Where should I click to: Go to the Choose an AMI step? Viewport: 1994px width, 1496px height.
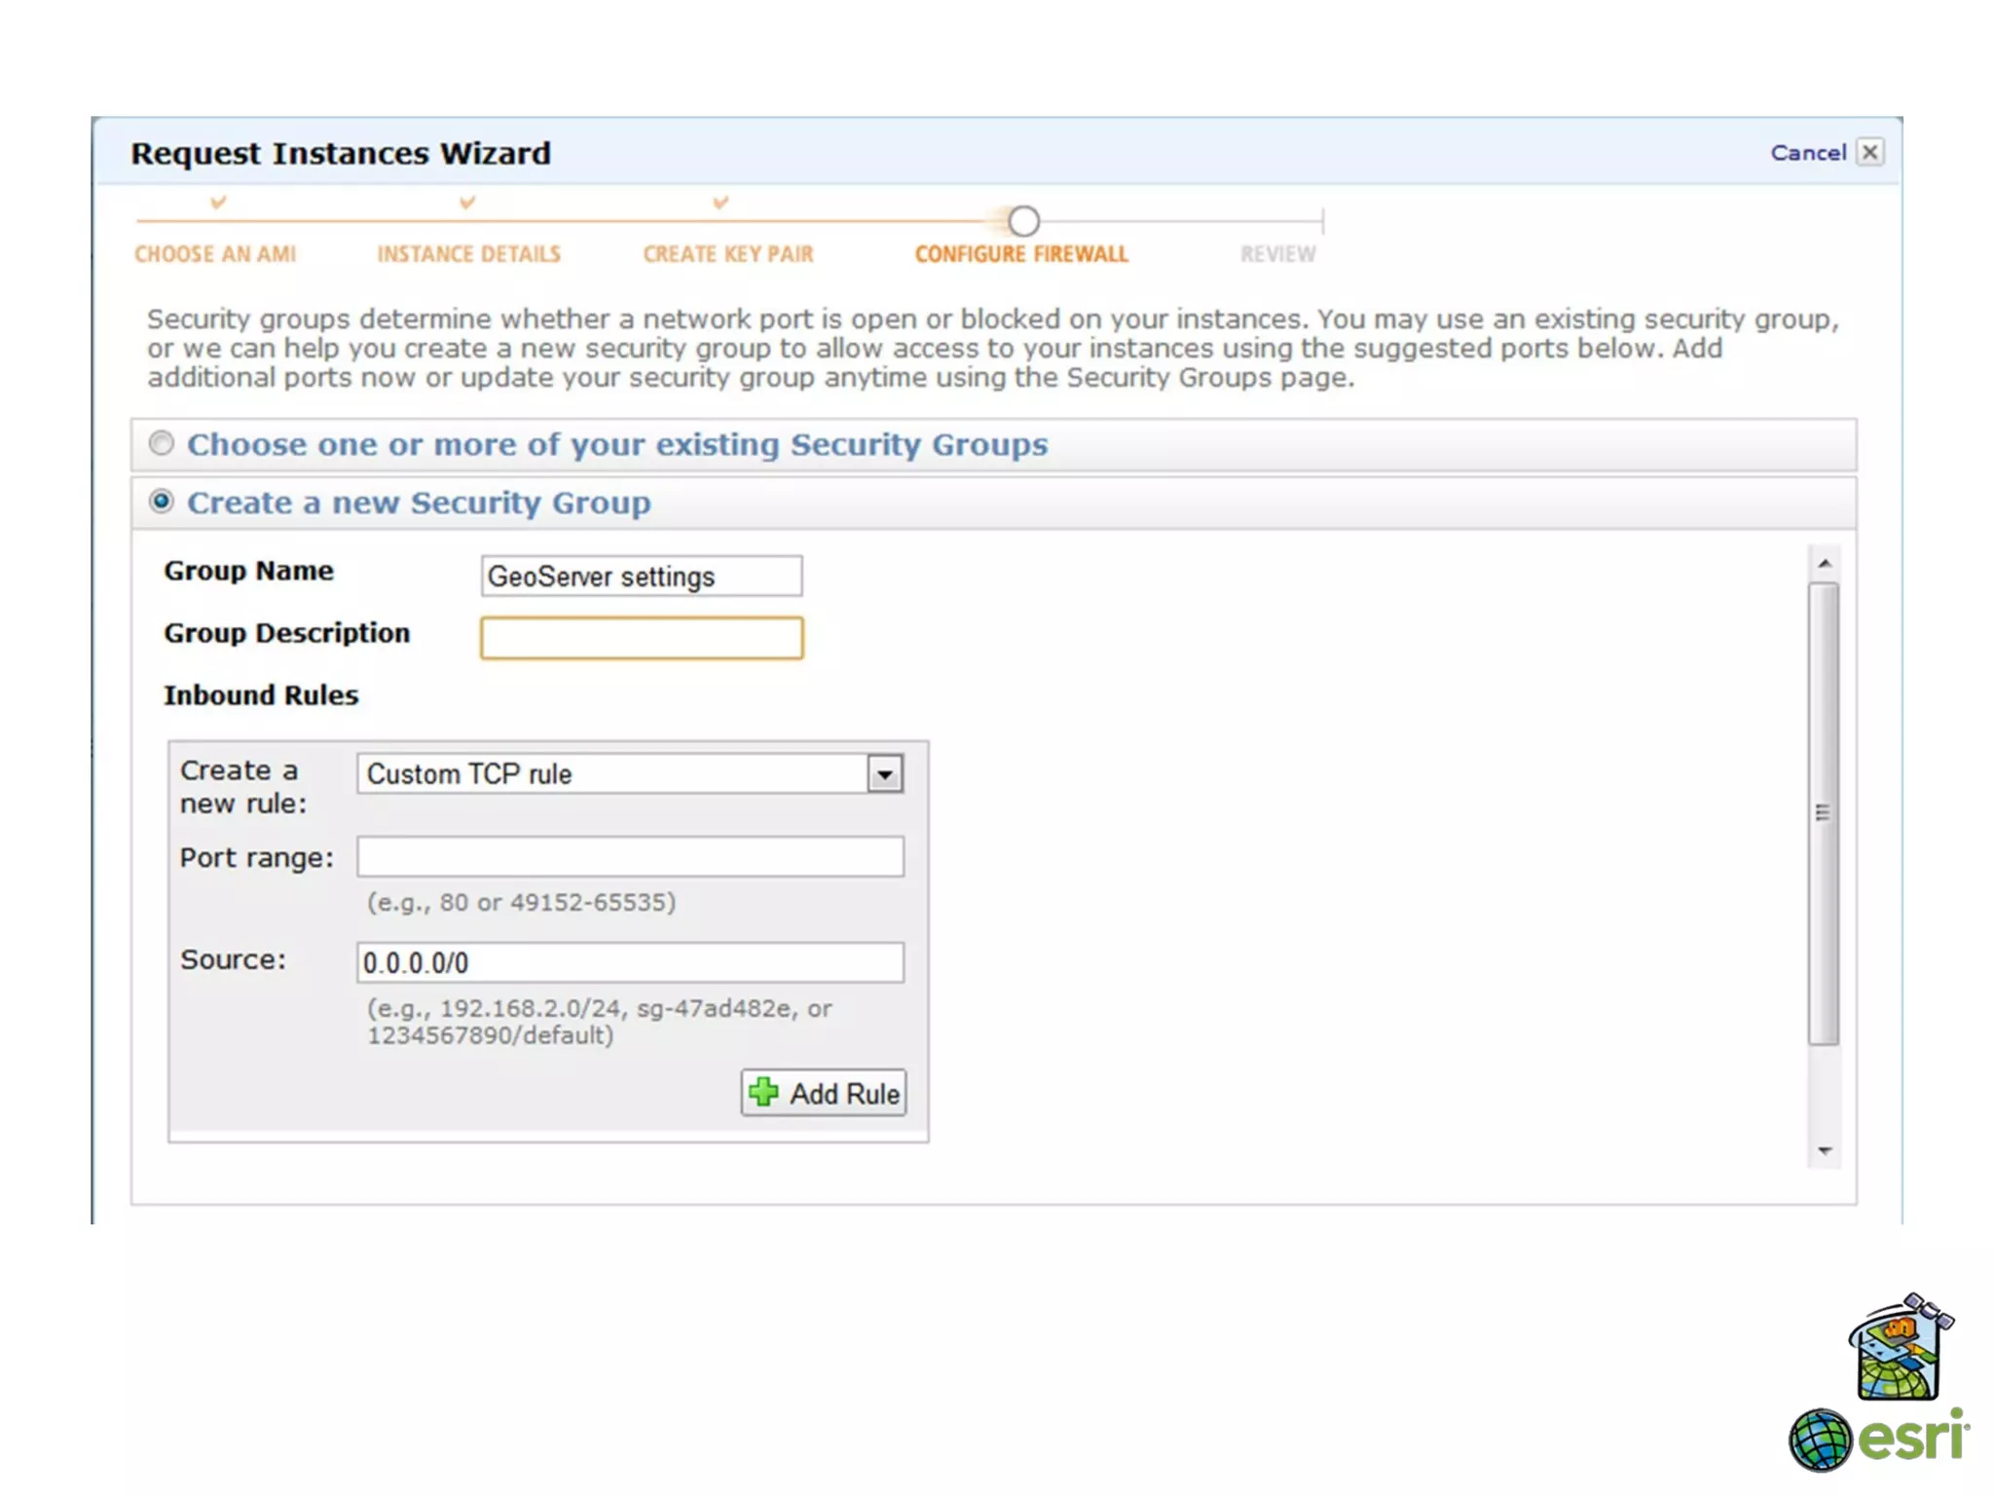tap(215, 254)
